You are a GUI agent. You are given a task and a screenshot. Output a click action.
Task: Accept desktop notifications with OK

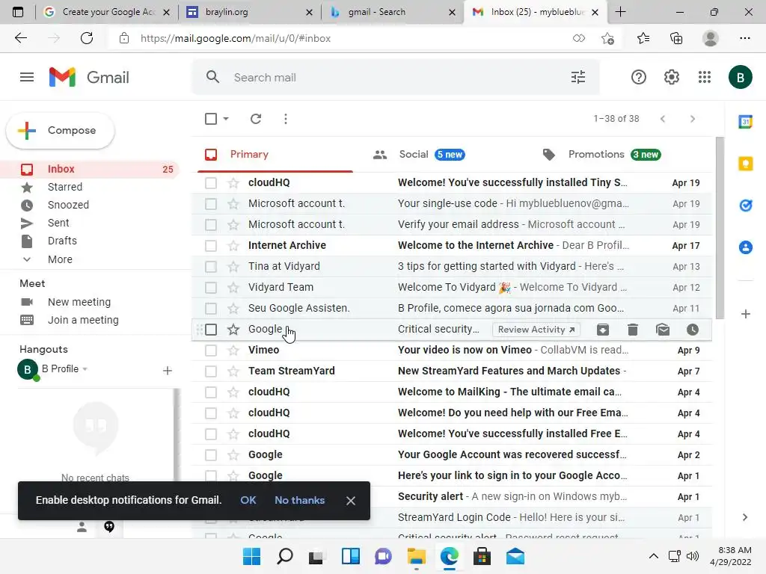(x=248, y=500)
